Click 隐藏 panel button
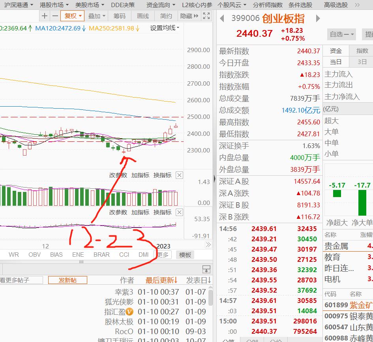The width and height of the screenshot is (373, 342). [189, 16]
